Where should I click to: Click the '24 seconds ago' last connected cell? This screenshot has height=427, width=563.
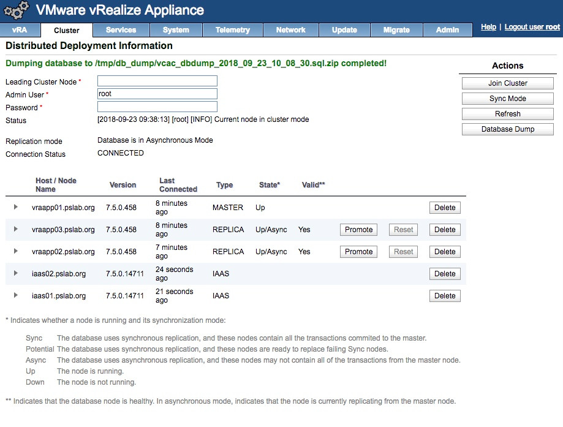coord(174,274)
